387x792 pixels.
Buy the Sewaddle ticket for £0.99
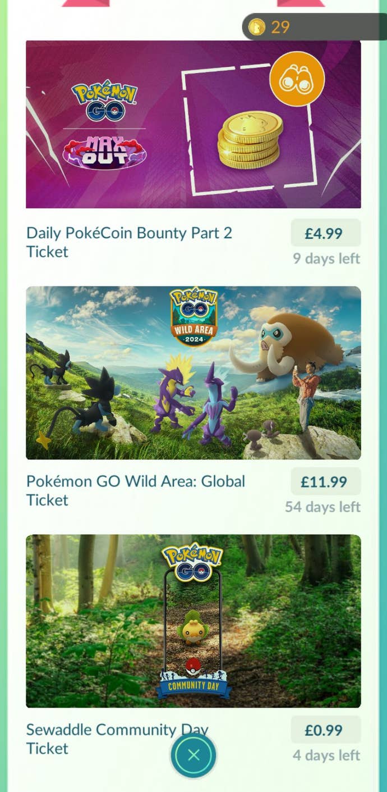pyautogui.click(x=325, y=730)
